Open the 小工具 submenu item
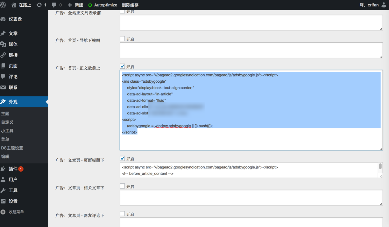This screenshot has width=389, height=227. tap(7, 131)
